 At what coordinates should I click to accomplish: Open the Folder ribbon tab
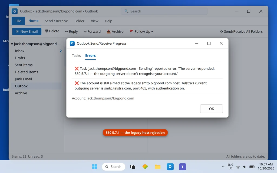79,21
